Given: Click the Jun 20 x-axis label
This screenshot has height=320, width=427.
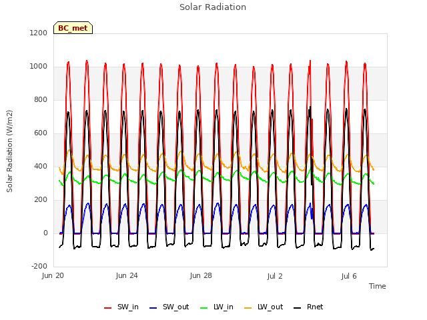Looking at the screenshot, I should 53,276.
